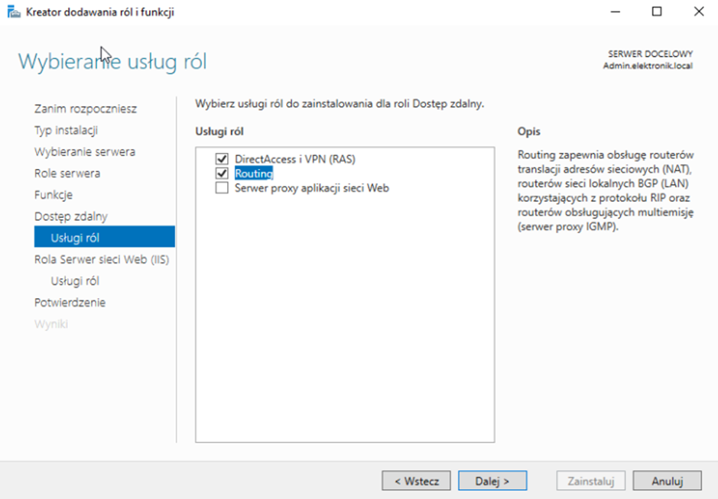Click the wizard icon in title bar

(x=14, y=12)
